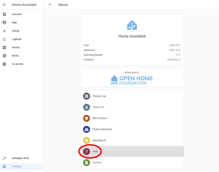Open the Thanks To link

tap(98, 107)
